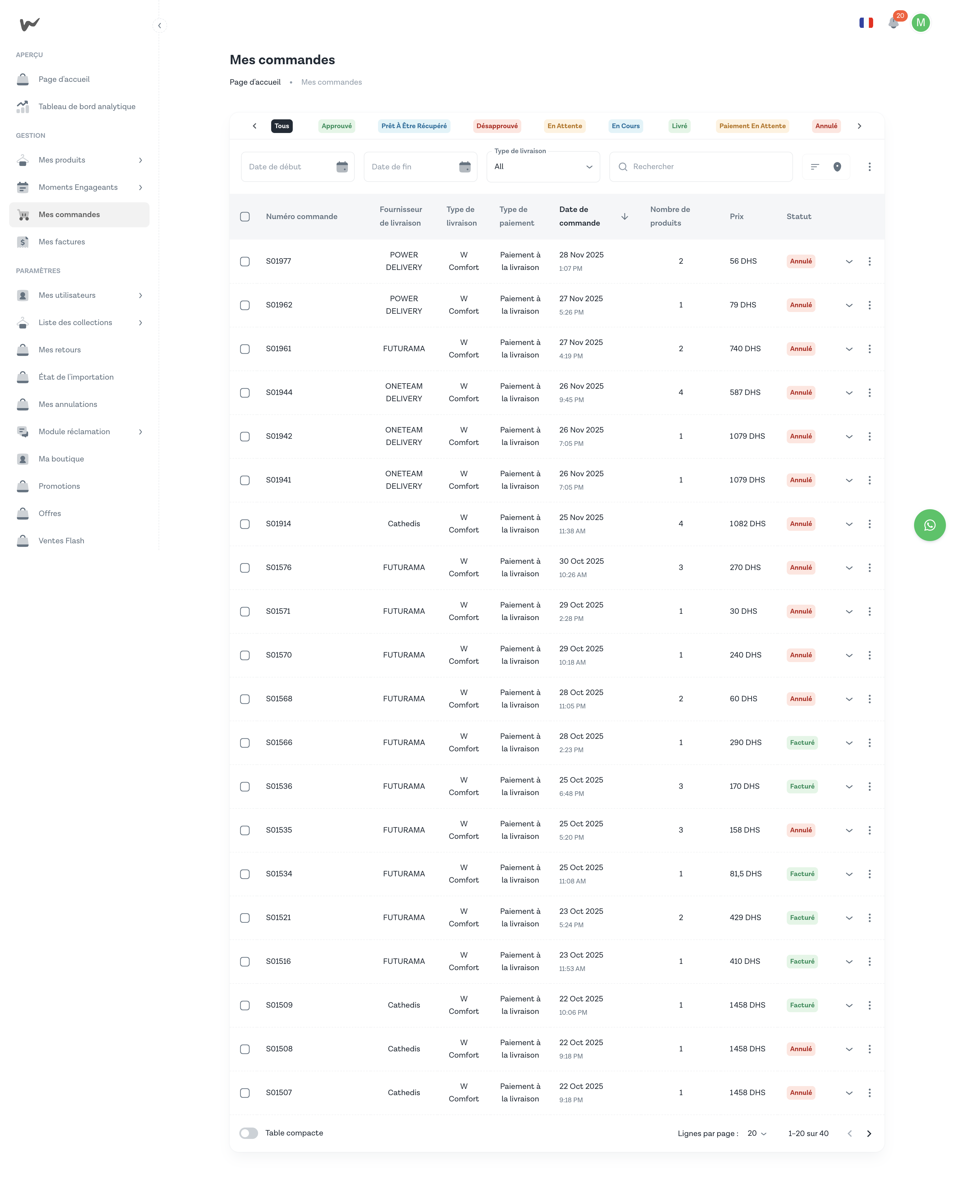Open the three-dot menu for order S01977
955x1202 pixels.
click(x=869, y=261)
